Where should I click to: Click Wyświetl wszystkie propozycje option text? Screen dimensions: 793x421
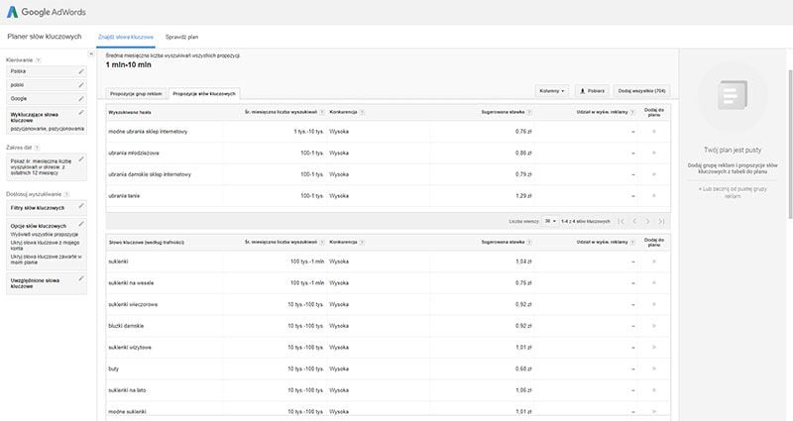click(x=45, y=235)
